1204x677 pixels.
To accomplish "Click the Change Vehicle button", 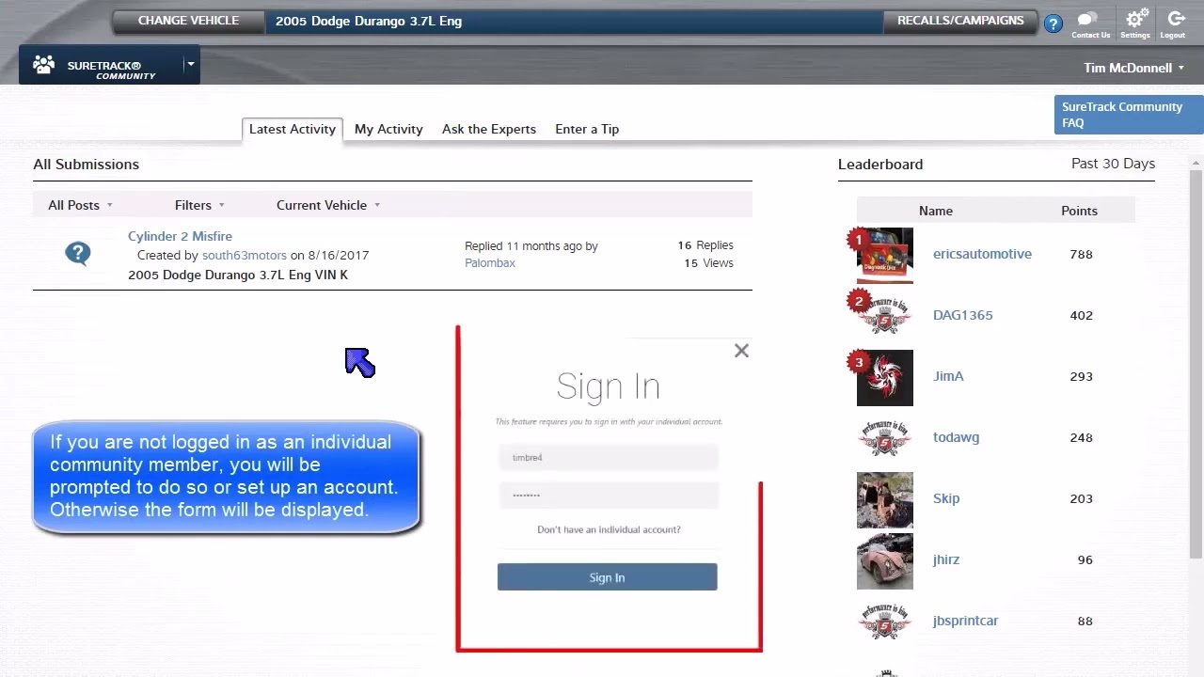I will coord(188,21).
